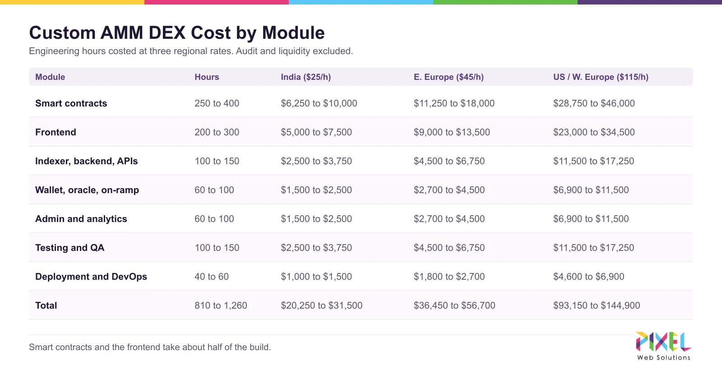Click the '200 to 300' hours cell

click(217, 132)
